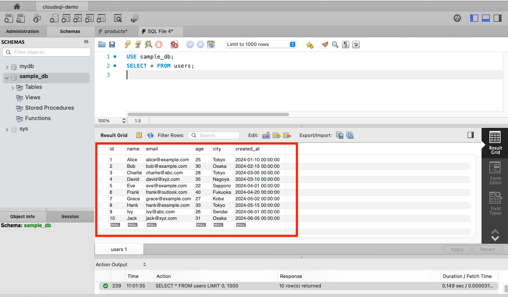The width and height of the screenshot is (508, 297).
Task: Reconnect to DBMS icon
Action: click(135, 19)
